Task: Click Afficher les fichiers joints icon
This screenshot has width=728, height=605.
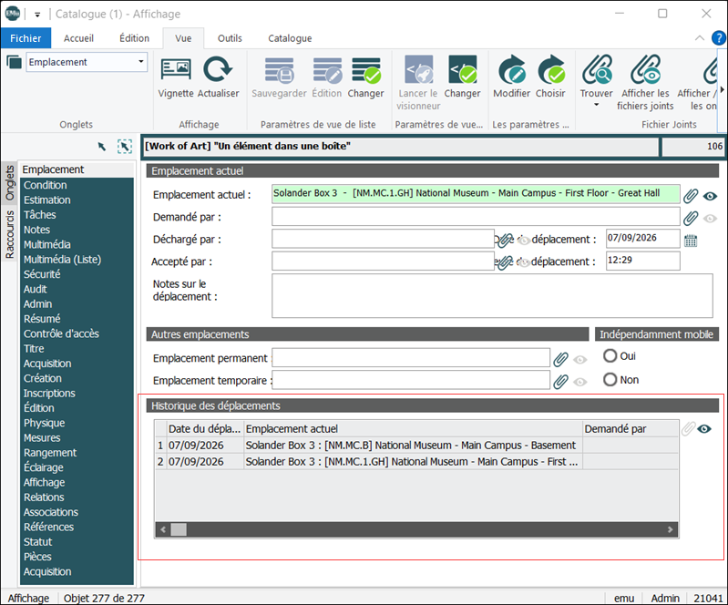Action: tap(645, 69)
